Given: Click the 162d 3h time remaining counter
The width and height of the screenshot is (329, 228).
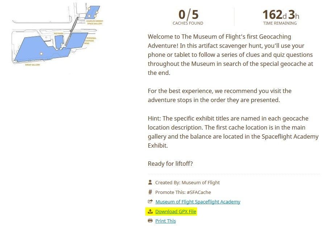Looking at the screenshot, I should [280, 17].
